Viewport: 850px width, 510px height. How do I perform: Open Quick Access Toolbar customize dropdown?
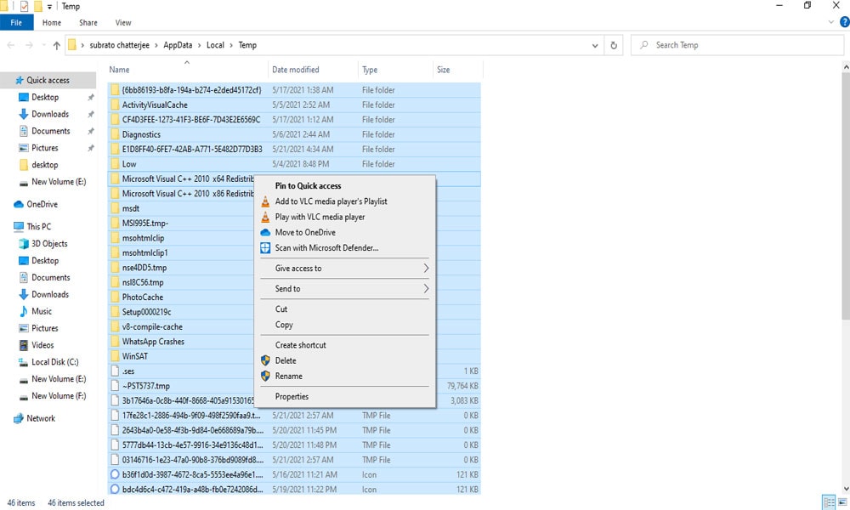pyautogui.click(x=49, y=7)
